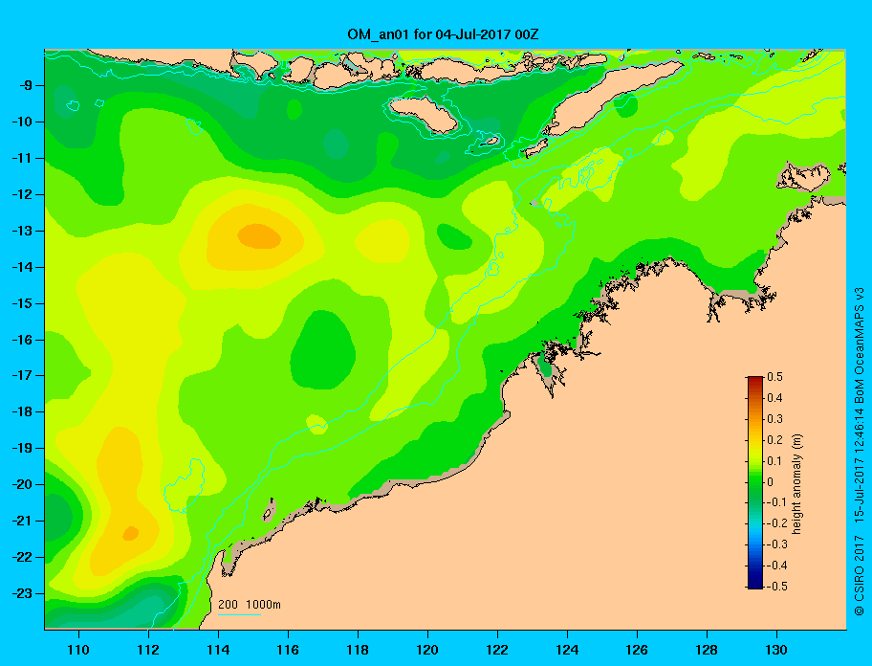Viewport: 872px width, 666px height.
Task: Click the colorbar value 0.4
Action: pos(774,398)
